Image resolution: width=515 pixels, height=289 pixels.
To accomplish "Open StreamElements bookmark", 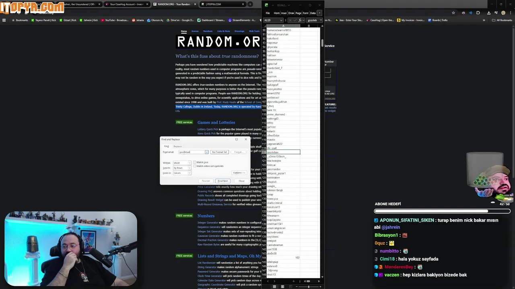I will click(242, 20).
